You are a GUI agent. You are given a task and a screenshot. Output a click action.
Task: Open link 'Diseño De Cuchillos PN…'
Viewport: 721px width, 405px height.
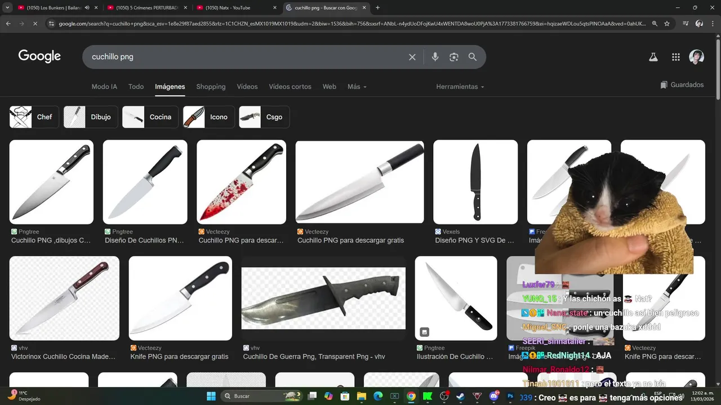144,240
